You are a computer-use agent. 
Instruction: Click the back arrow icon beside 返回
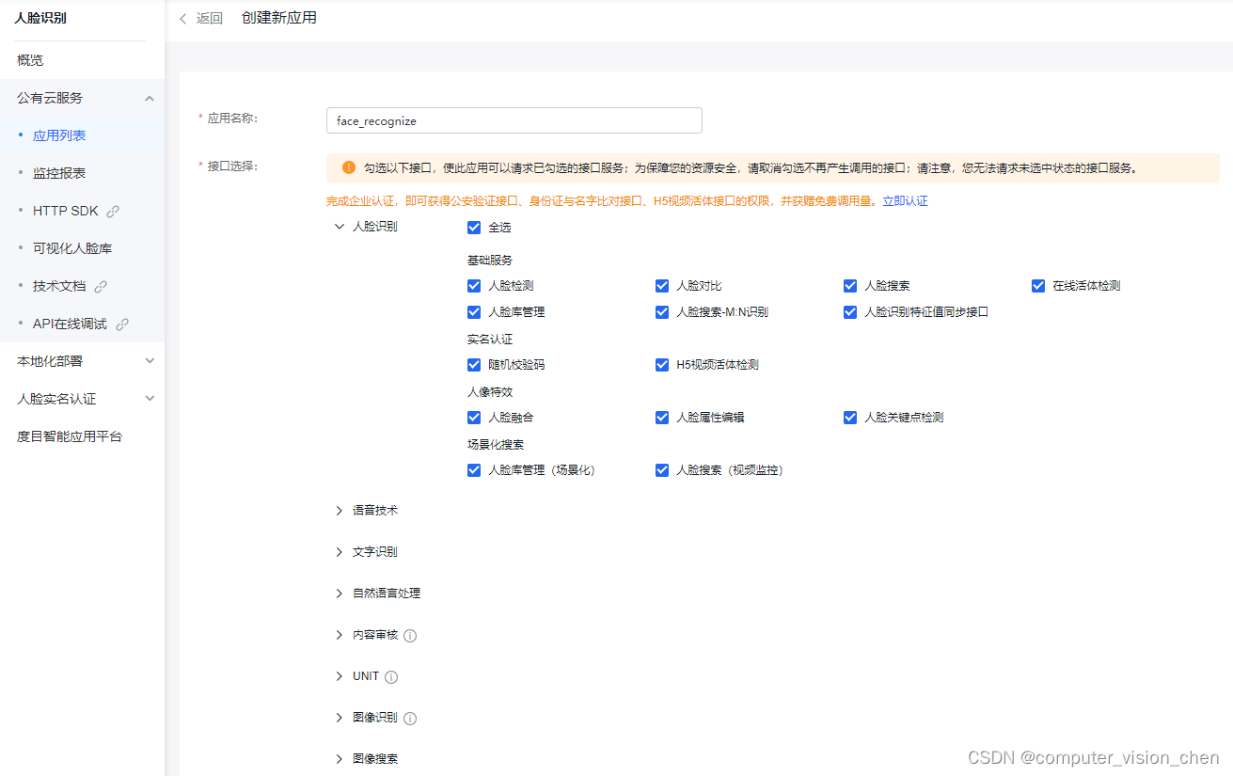[x=182, y=19]
